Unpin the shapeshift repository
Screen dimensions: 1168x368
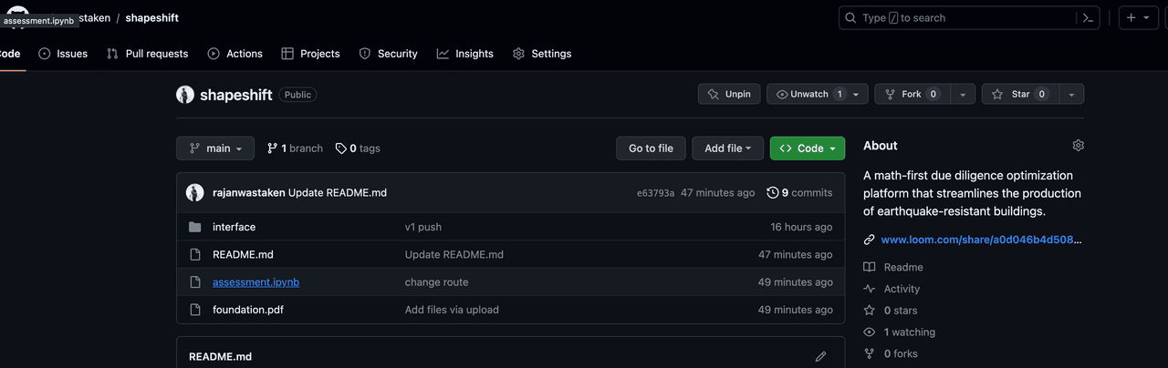pos(729,94)
